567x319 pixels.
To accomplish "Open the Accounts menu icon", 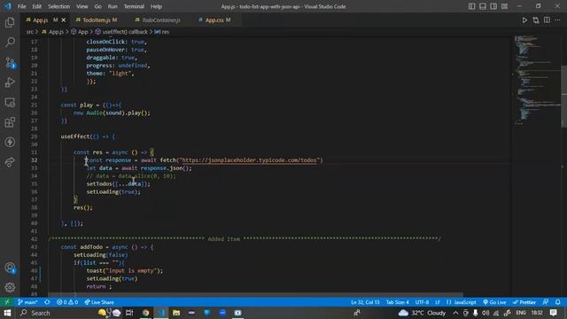I will point(10,268).
